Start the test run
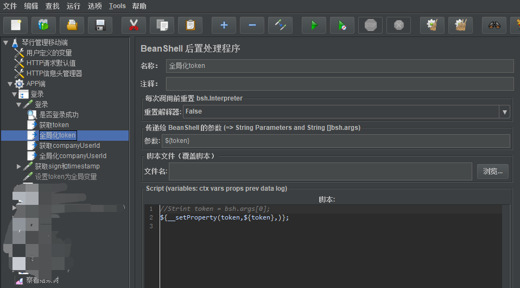Screen dimensions: 520x288 click(314, 25)
